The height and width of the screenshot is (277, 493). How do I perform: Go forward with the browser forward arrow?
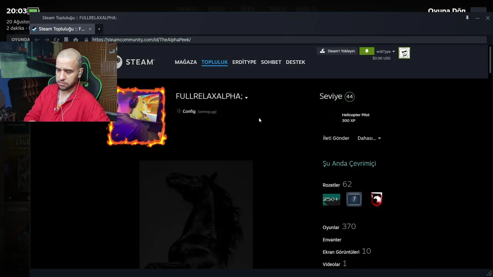click(x=47, y=40)
